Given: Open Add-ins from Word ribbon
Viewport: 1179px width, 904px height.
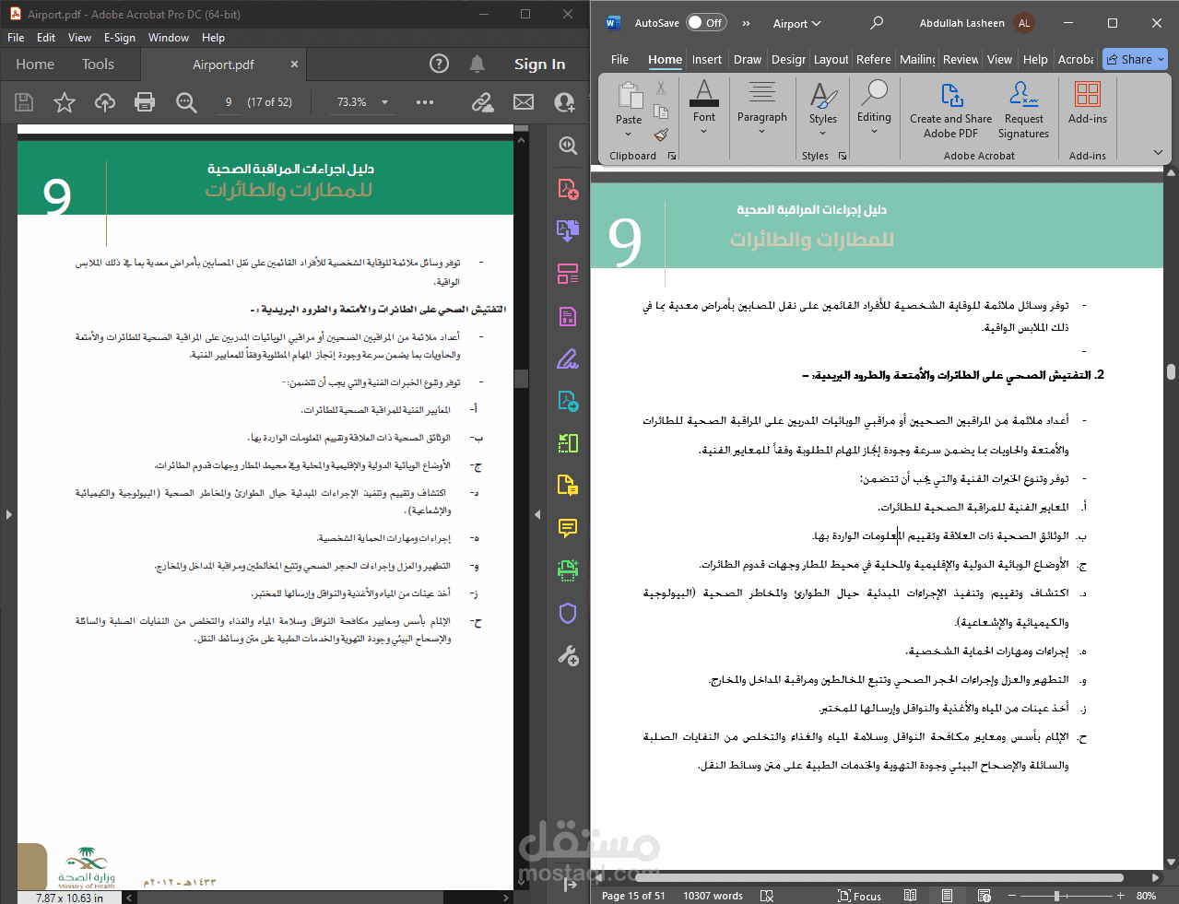Looking at the screenshot, I should click(1088, 101).
